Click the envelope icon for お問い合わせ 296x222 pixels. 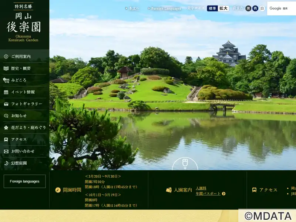click(x=6, y=151)
